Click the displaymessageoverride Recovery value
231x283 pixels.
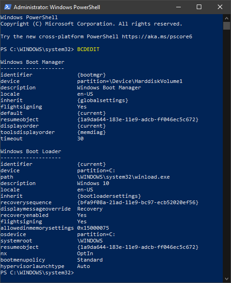[x=90, y=209]
